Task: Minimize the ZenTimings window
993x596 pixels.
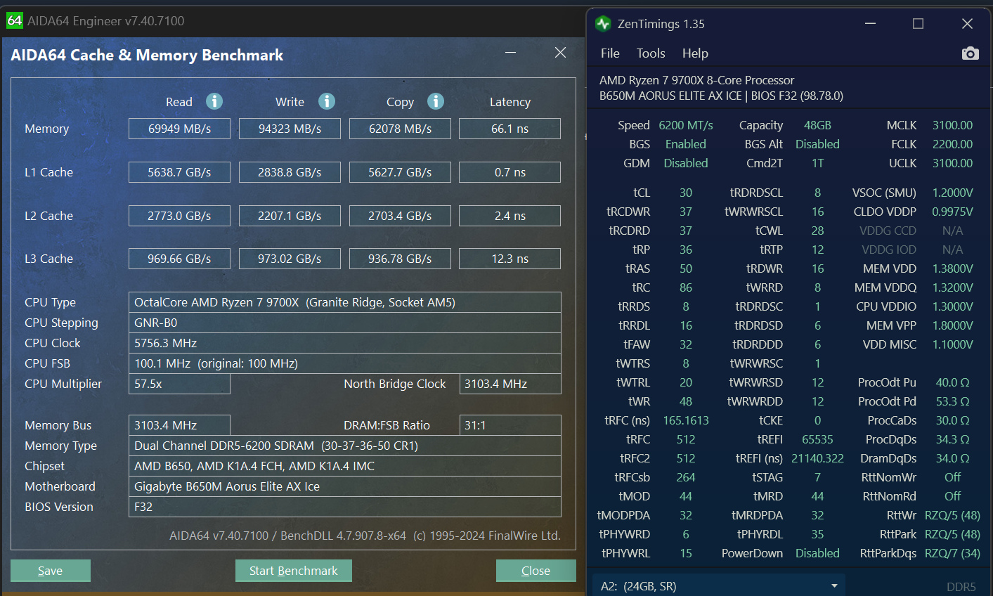Action: (x=870, y=24)
